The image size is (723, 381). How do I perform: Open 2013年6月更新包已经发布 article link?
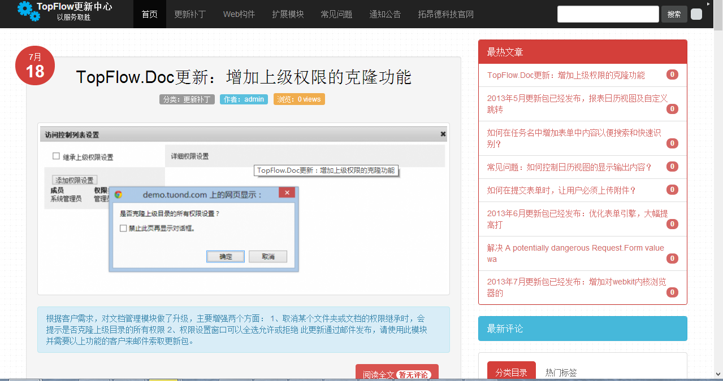point(578,219)
